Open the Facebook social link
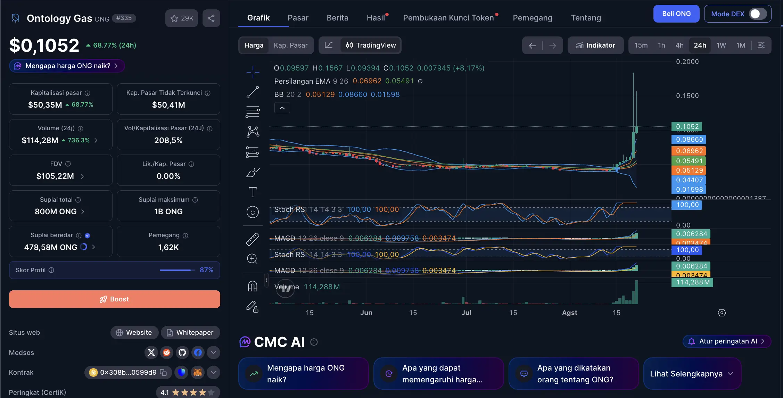 pyautogui.click(x=198, y=353)
